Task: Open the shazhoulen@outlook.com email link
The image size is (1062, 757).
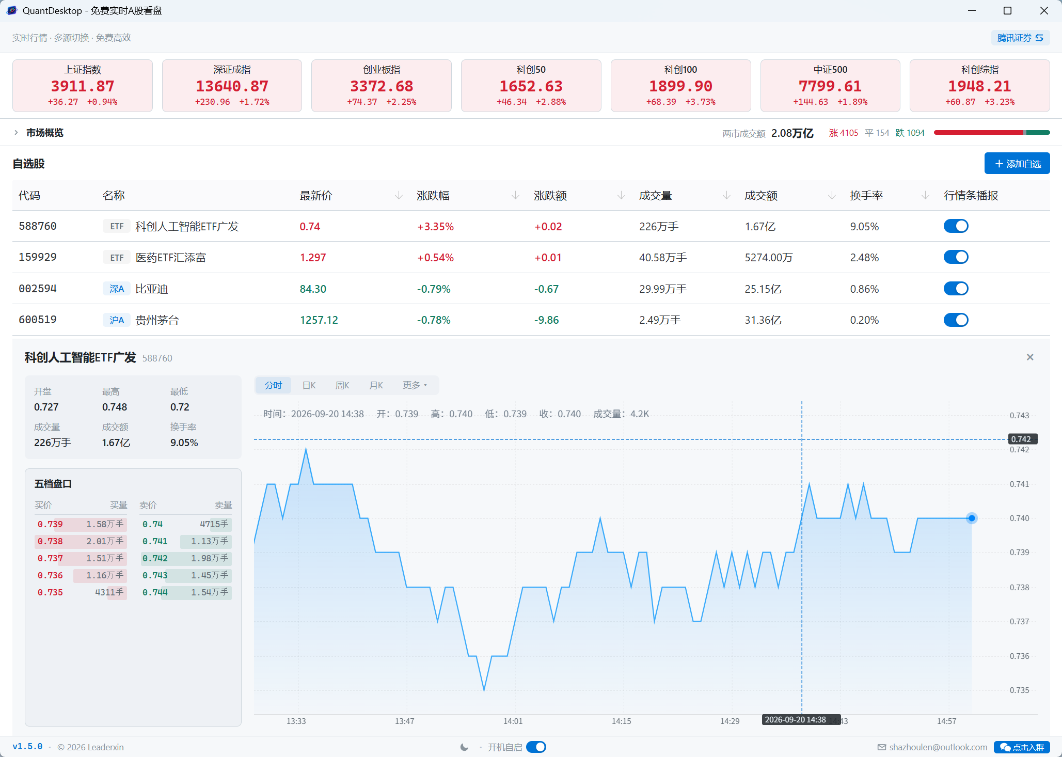Action: 938,747
